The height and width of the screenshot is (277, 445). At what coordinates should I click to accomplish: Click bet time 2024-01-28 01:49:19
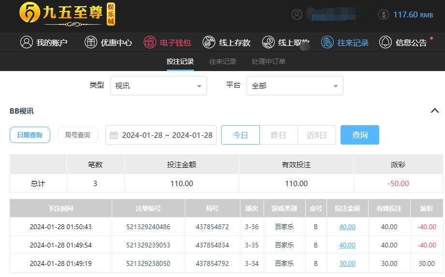point(61,263)
